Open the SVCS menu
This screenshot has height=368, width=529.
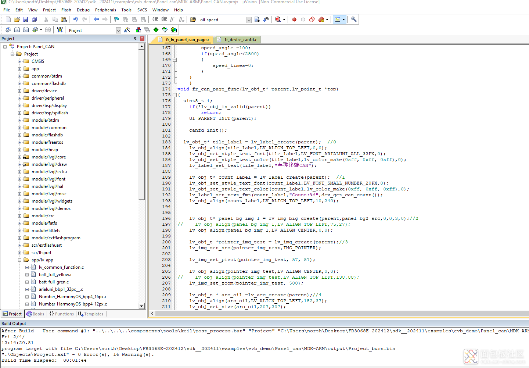(142, 10)
